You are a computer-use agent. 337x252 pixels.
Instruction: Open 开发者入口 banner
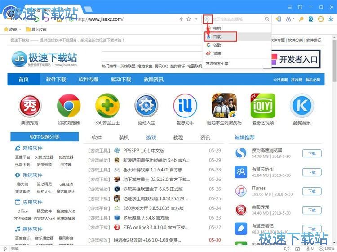coord(296,59)
